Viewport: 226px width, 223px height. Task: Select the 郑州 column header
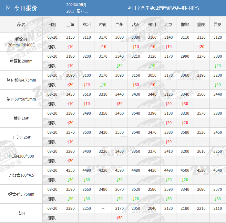pos(152,24)
